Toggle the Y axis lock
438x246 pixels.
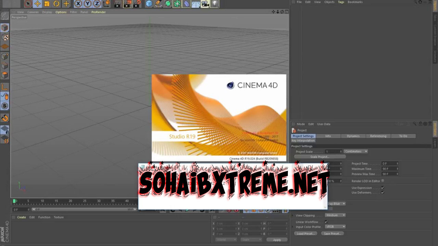click(88, 4)
